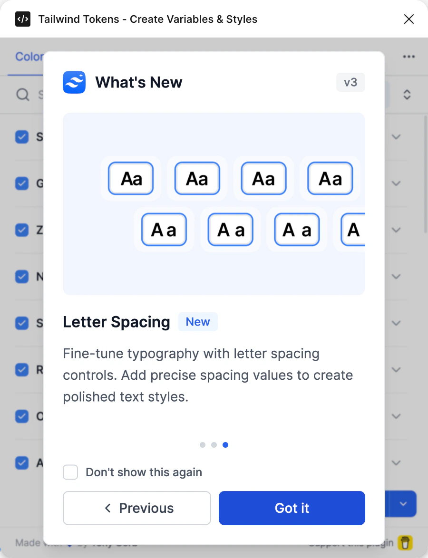
Task: Expand the chevron of the S row below N
Action: 396,323
